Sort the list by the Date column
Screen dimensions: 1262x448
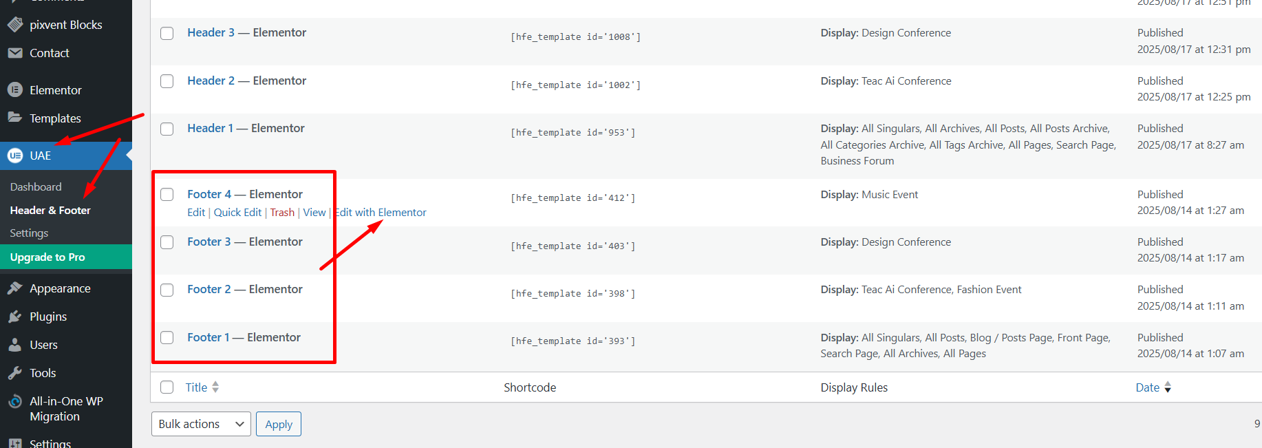point(1147,387)
